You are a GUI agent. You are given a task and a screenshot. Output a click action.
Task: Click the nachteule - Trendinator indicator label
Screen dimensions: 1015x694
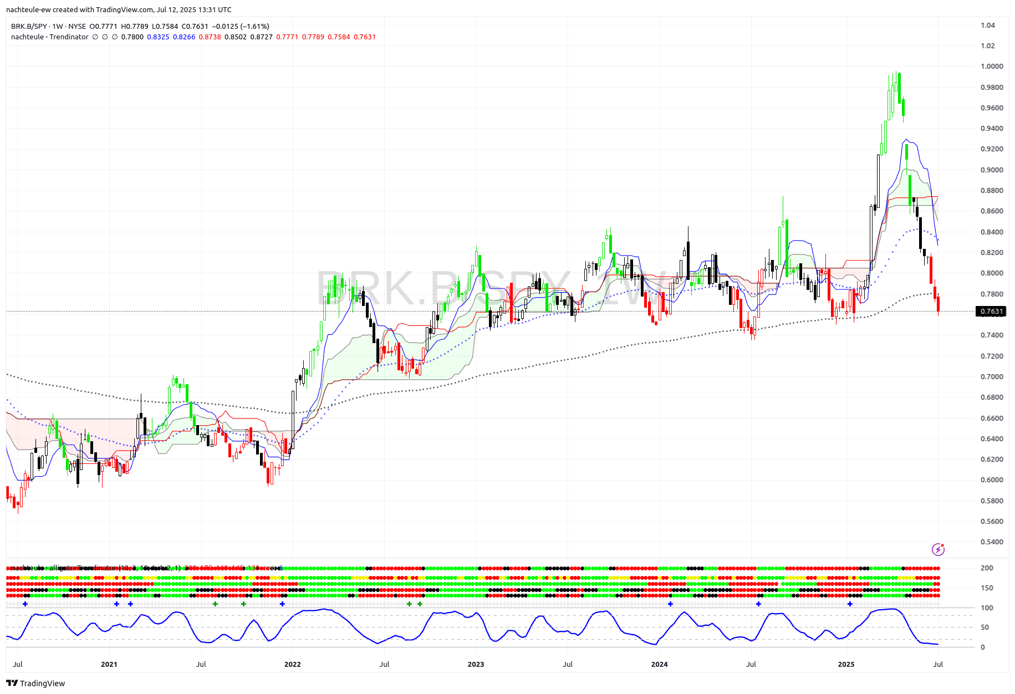tap(50, 37)
